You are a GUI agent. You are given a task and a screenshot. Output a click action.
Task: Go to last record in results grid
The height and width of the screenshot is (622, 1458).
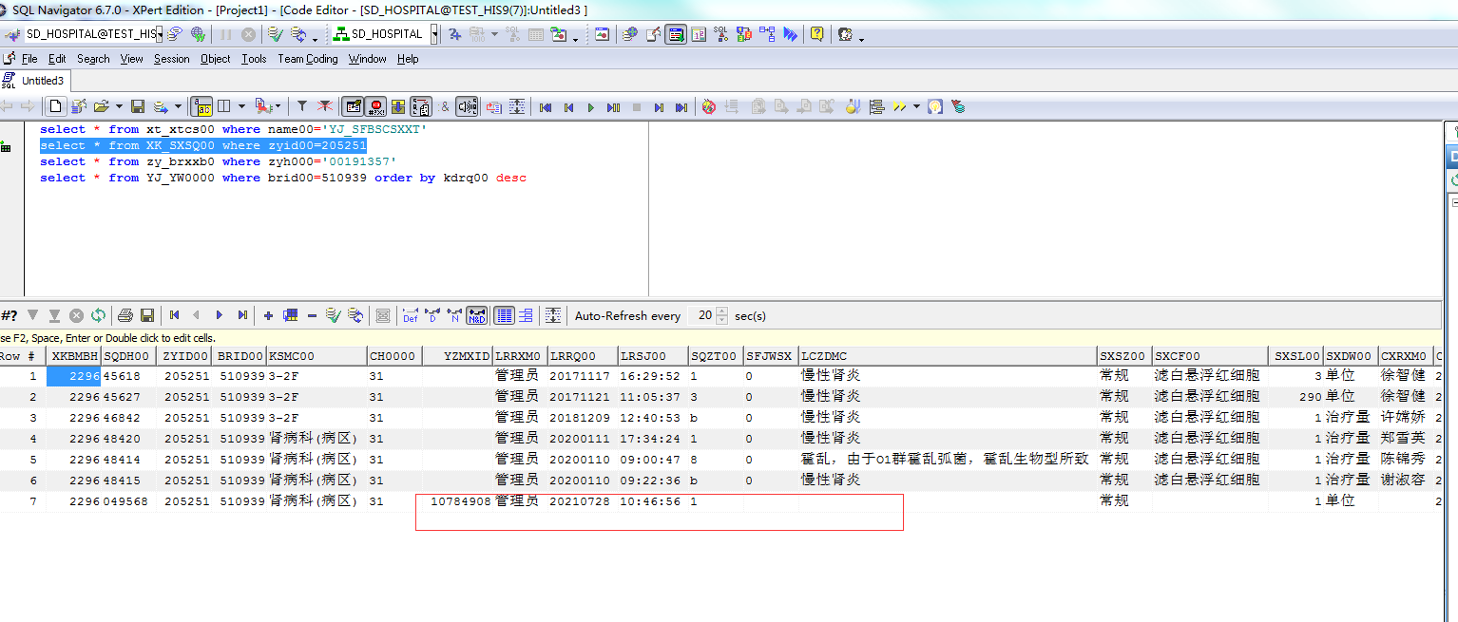[242, 315]
